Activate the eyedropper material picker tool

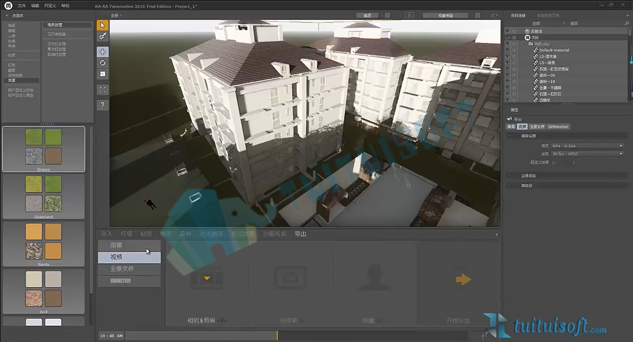tap(102, 36)
